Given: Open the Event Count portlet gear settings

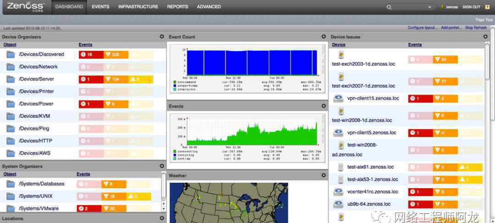Looking at the screenshot, I should (x=324, y=37).
